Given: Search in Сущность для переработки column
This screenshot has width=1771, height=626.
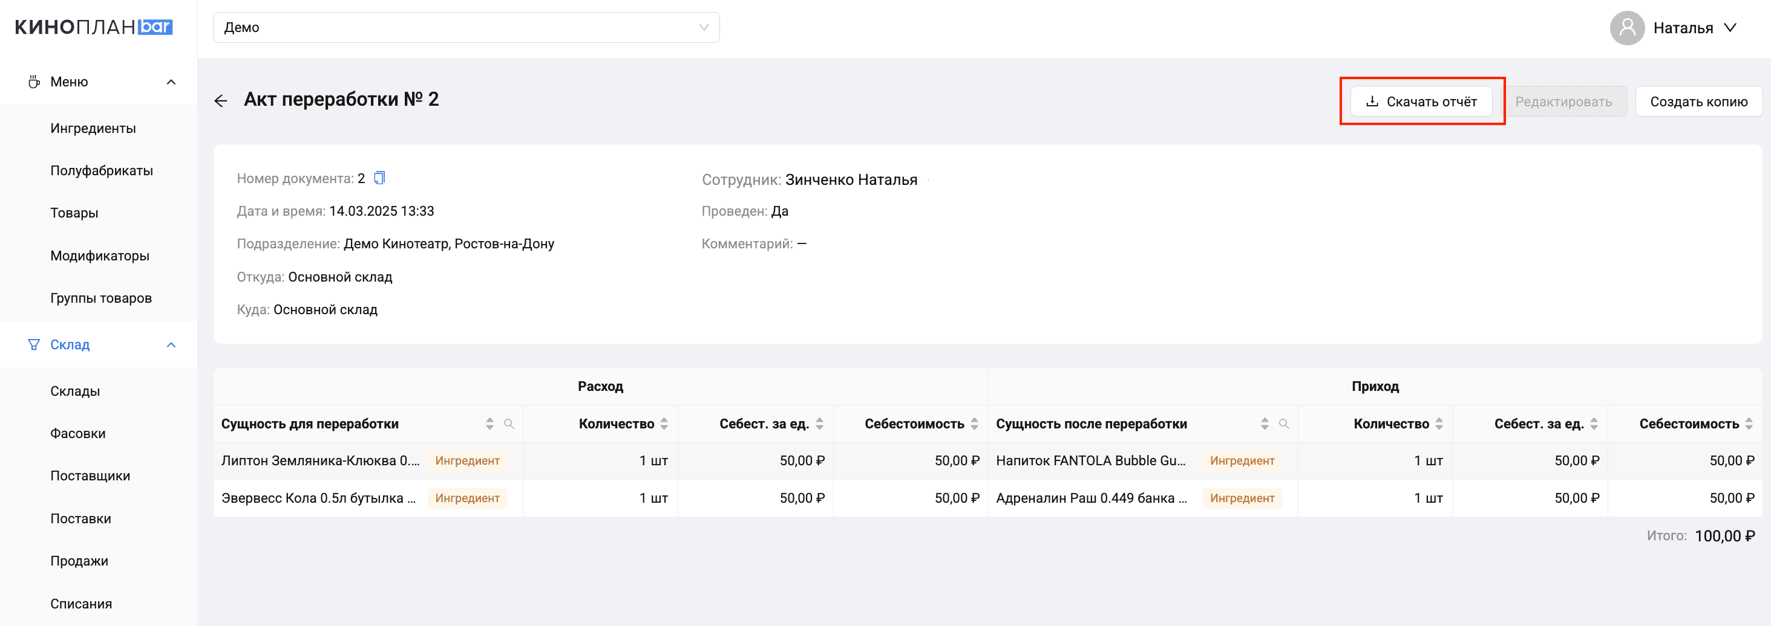Looking at the screenshot, I should [x=509, y=424].
